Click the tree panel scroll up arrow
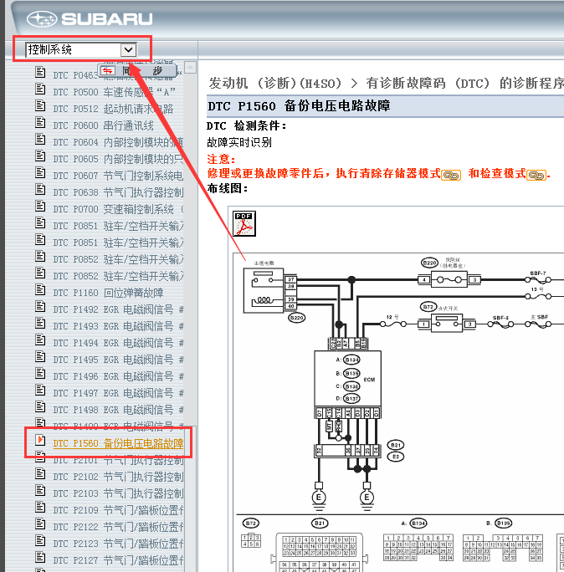 (x=190, y=67)
